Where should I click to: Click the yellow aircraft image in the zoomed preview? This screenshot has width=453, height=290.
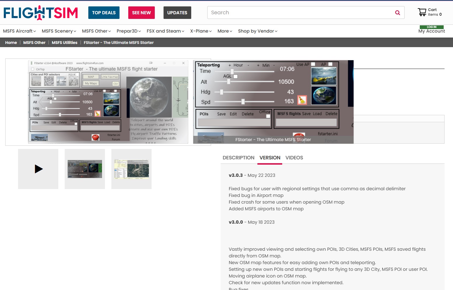pyautogui.click(x=324, y=76)
